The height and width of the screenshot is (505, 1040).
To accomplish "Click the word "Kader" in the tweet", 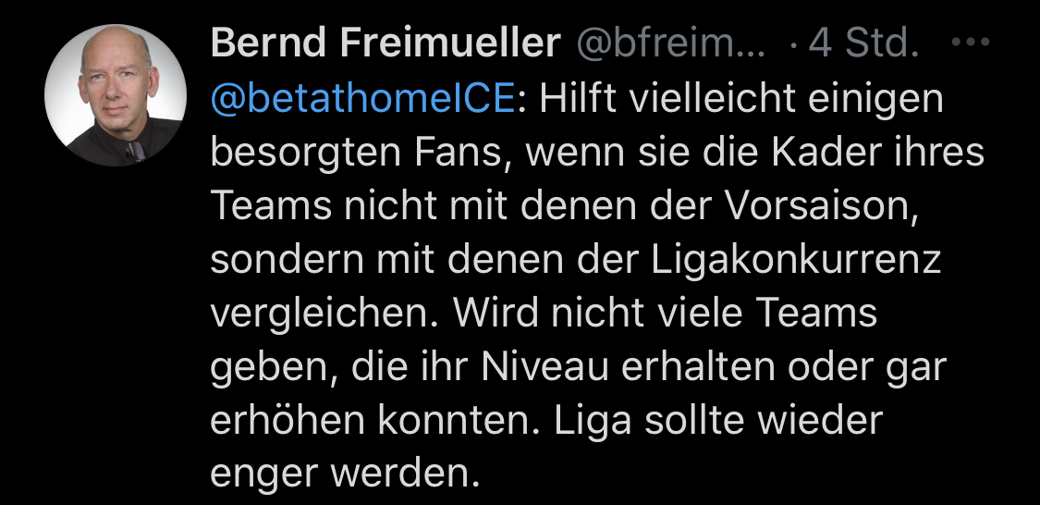I will pyautogui.click(x=838, y=154).
